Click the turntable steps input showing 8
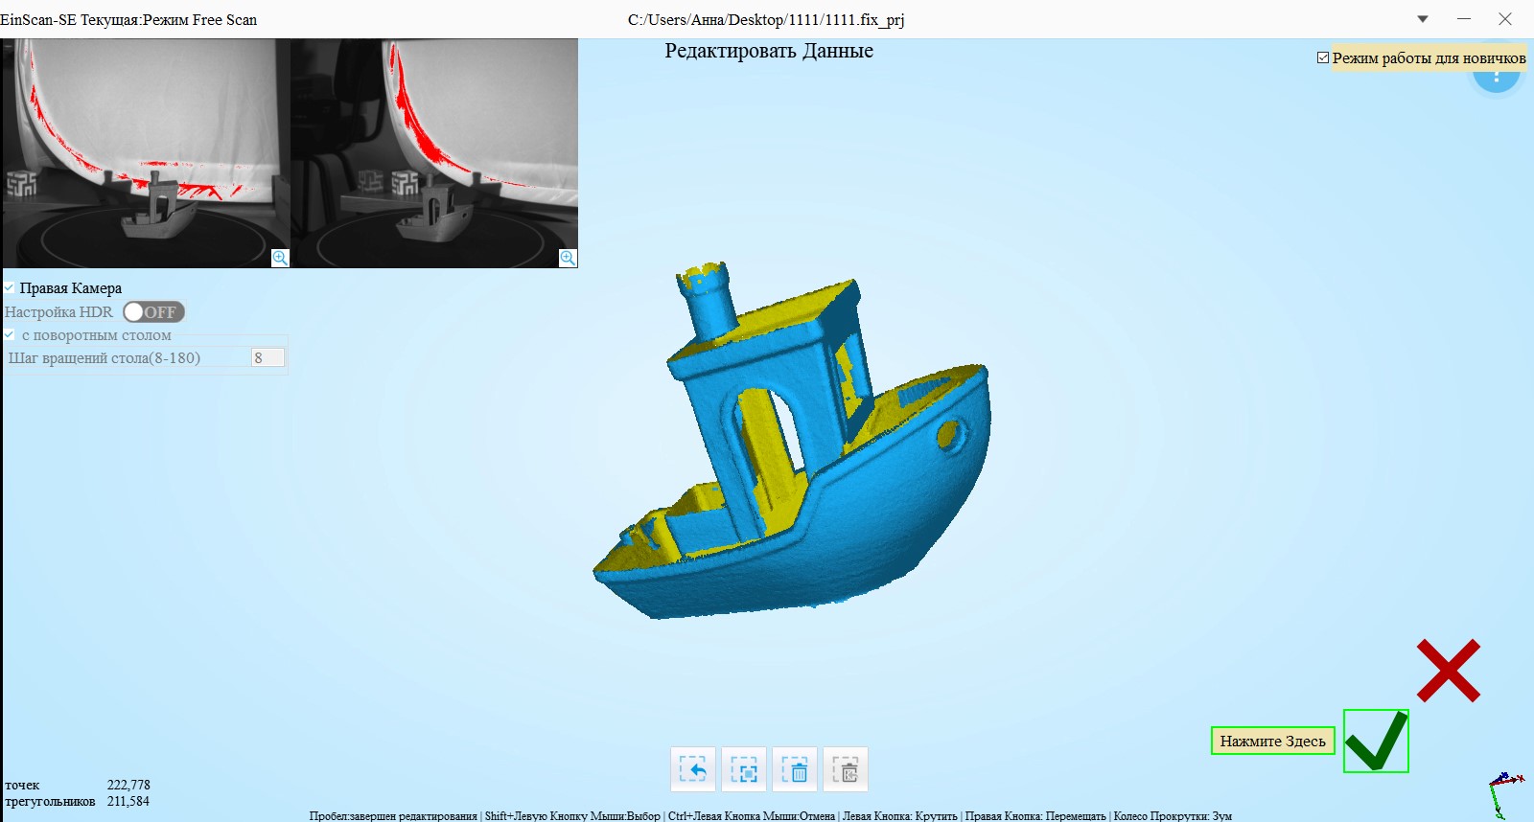Viewport: 1534px width, 822px height. (x=267, y=357)
